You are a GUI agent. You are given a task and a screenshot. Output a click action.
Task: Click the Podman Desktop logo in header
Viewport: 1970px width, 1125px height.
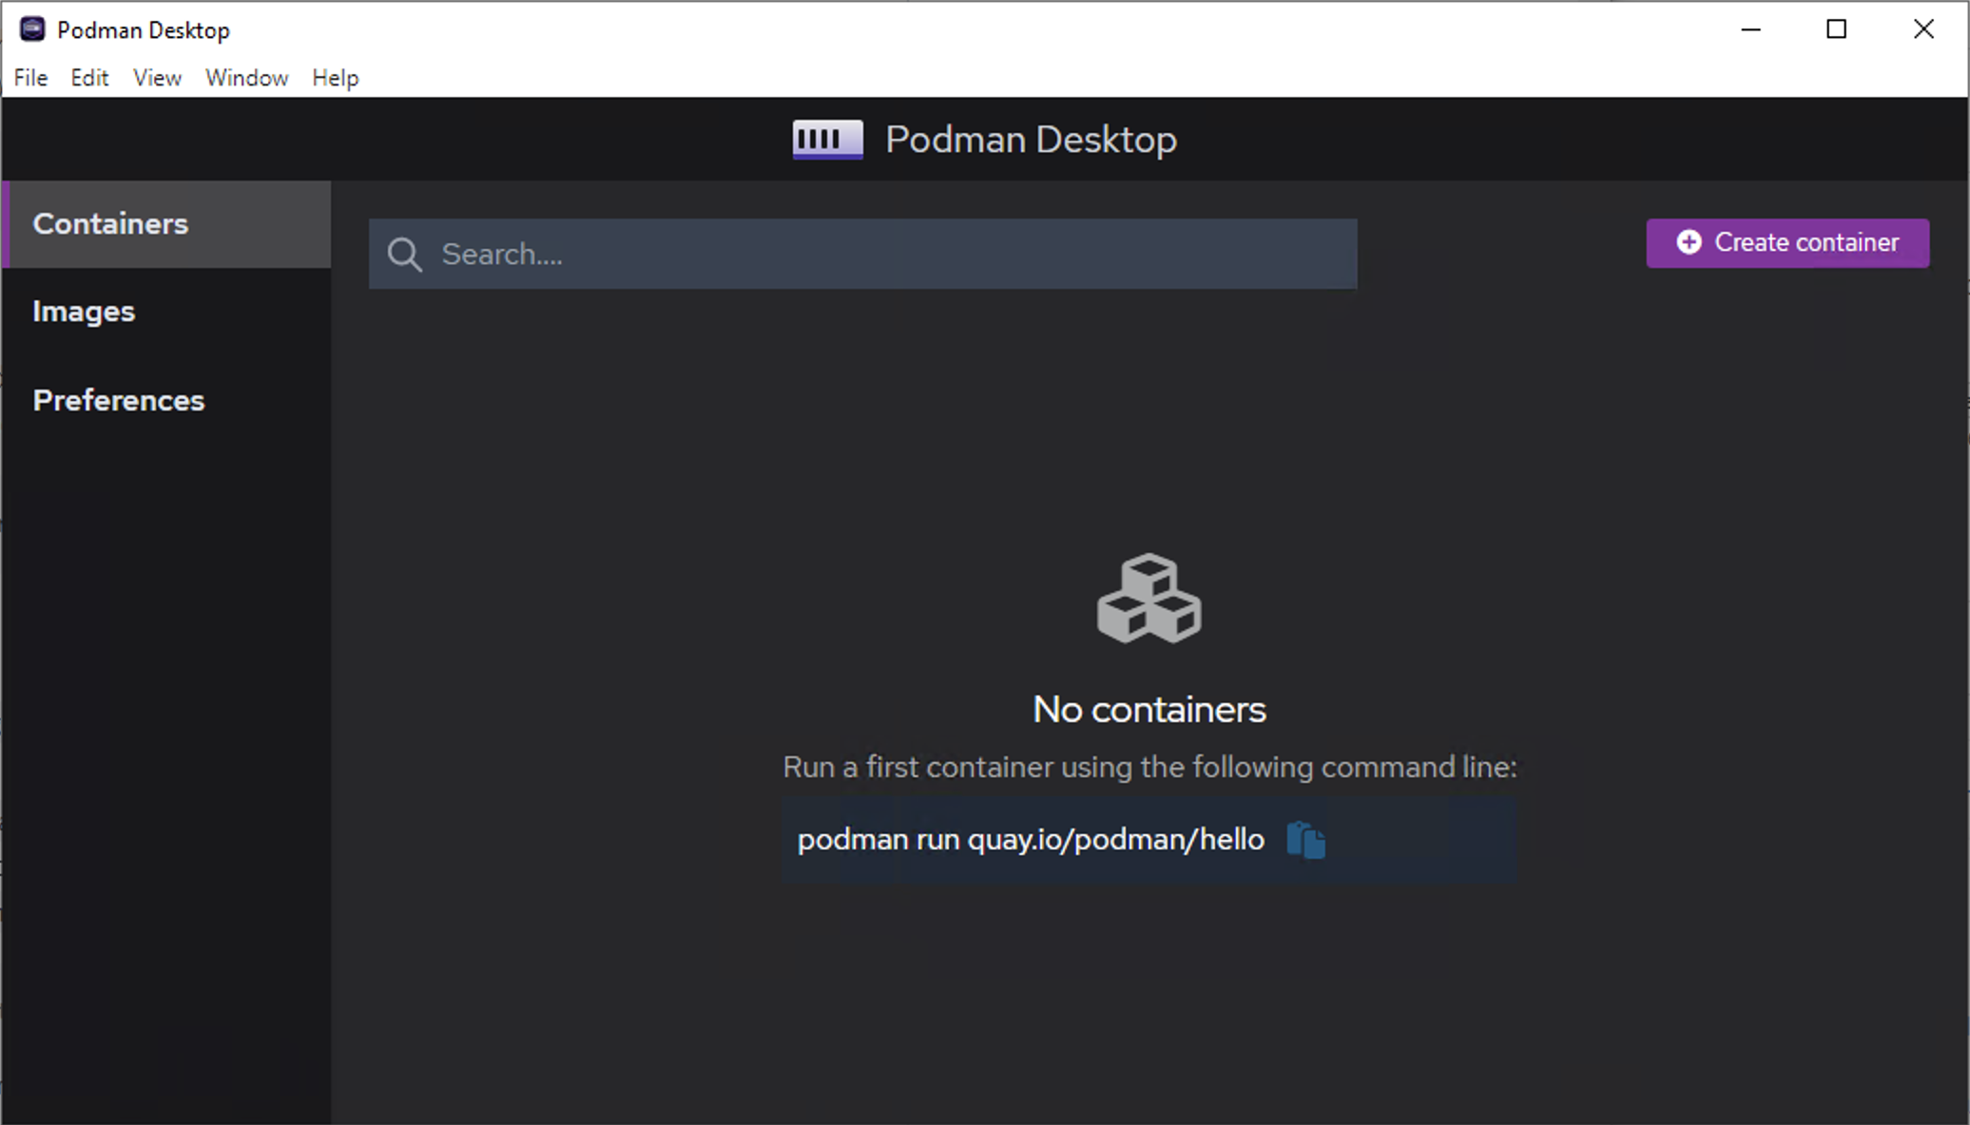pyautogui.click(x=825, y=139)
